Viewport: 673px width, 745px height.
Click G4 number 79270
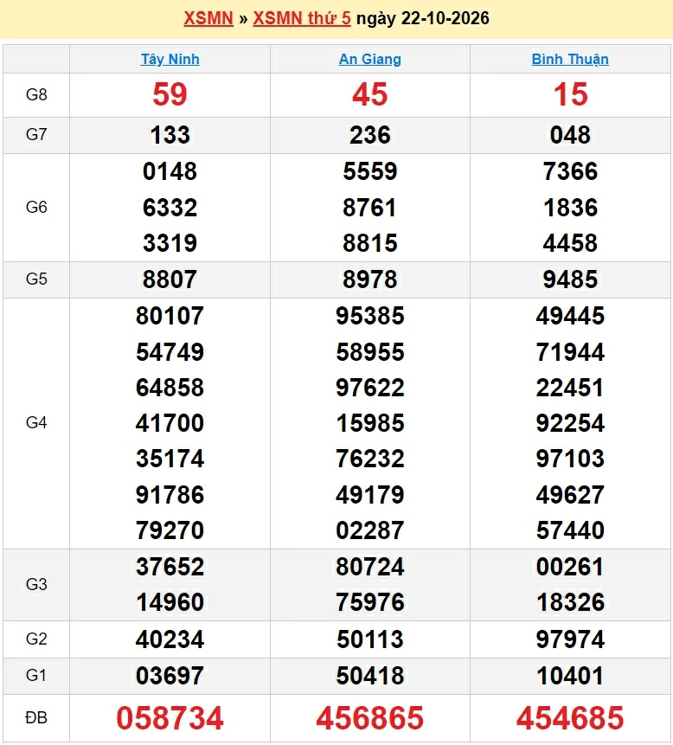[x=170, y=530]
